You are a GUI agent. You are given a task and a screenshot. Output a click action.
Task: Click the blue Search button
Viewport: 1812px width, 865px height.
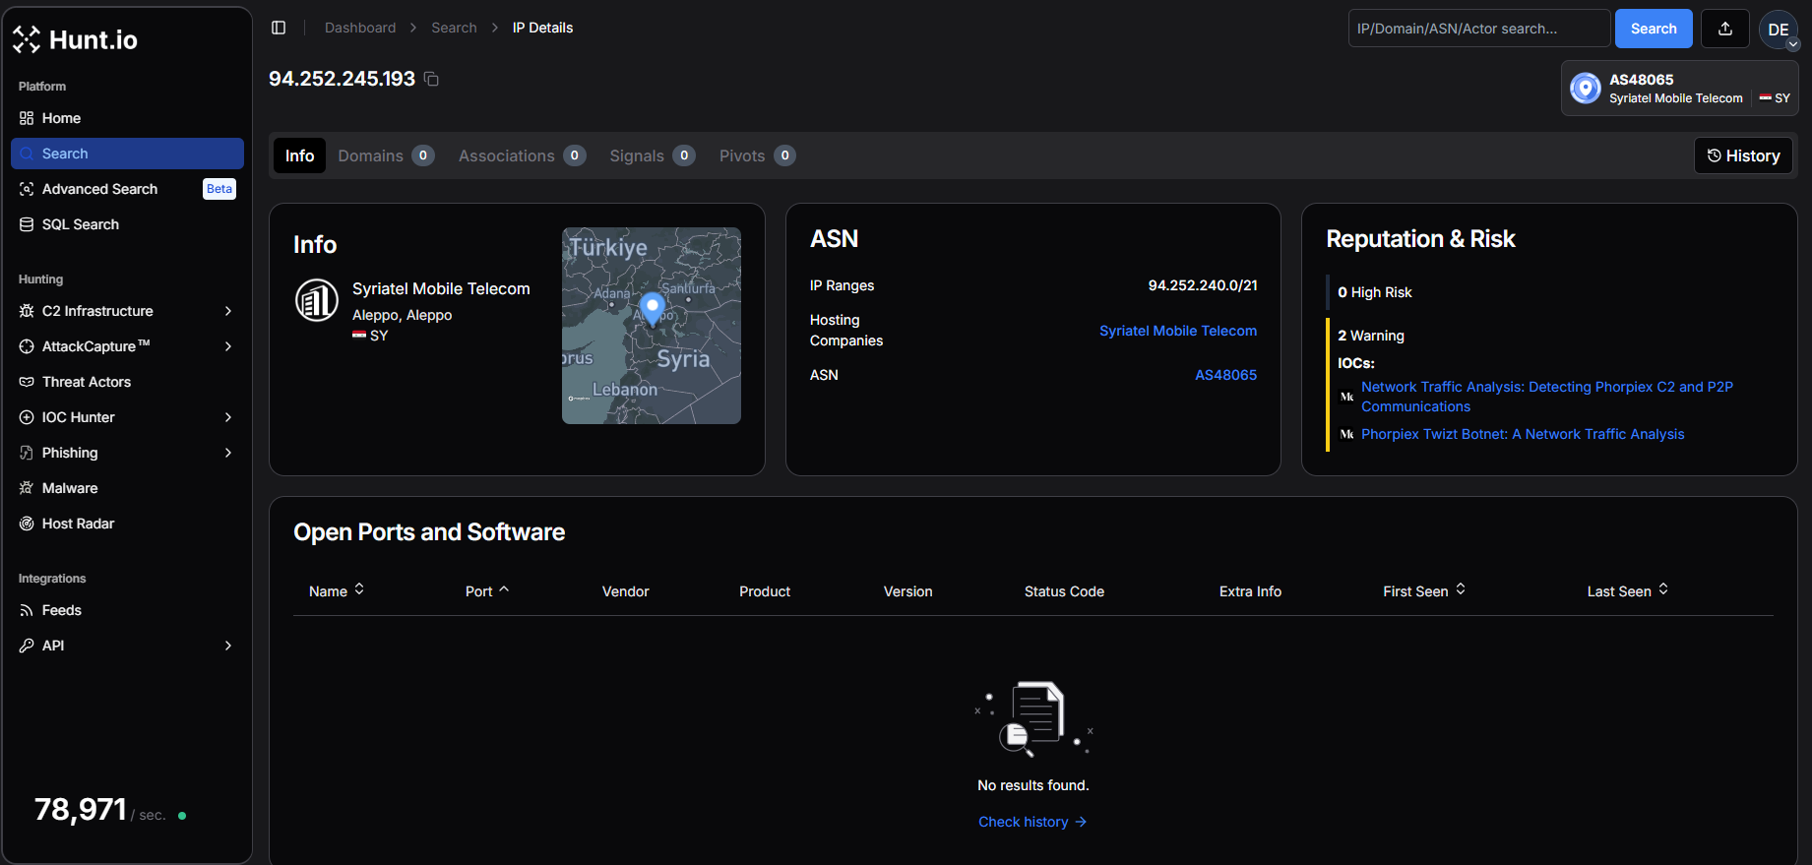tap(1654, 29)
